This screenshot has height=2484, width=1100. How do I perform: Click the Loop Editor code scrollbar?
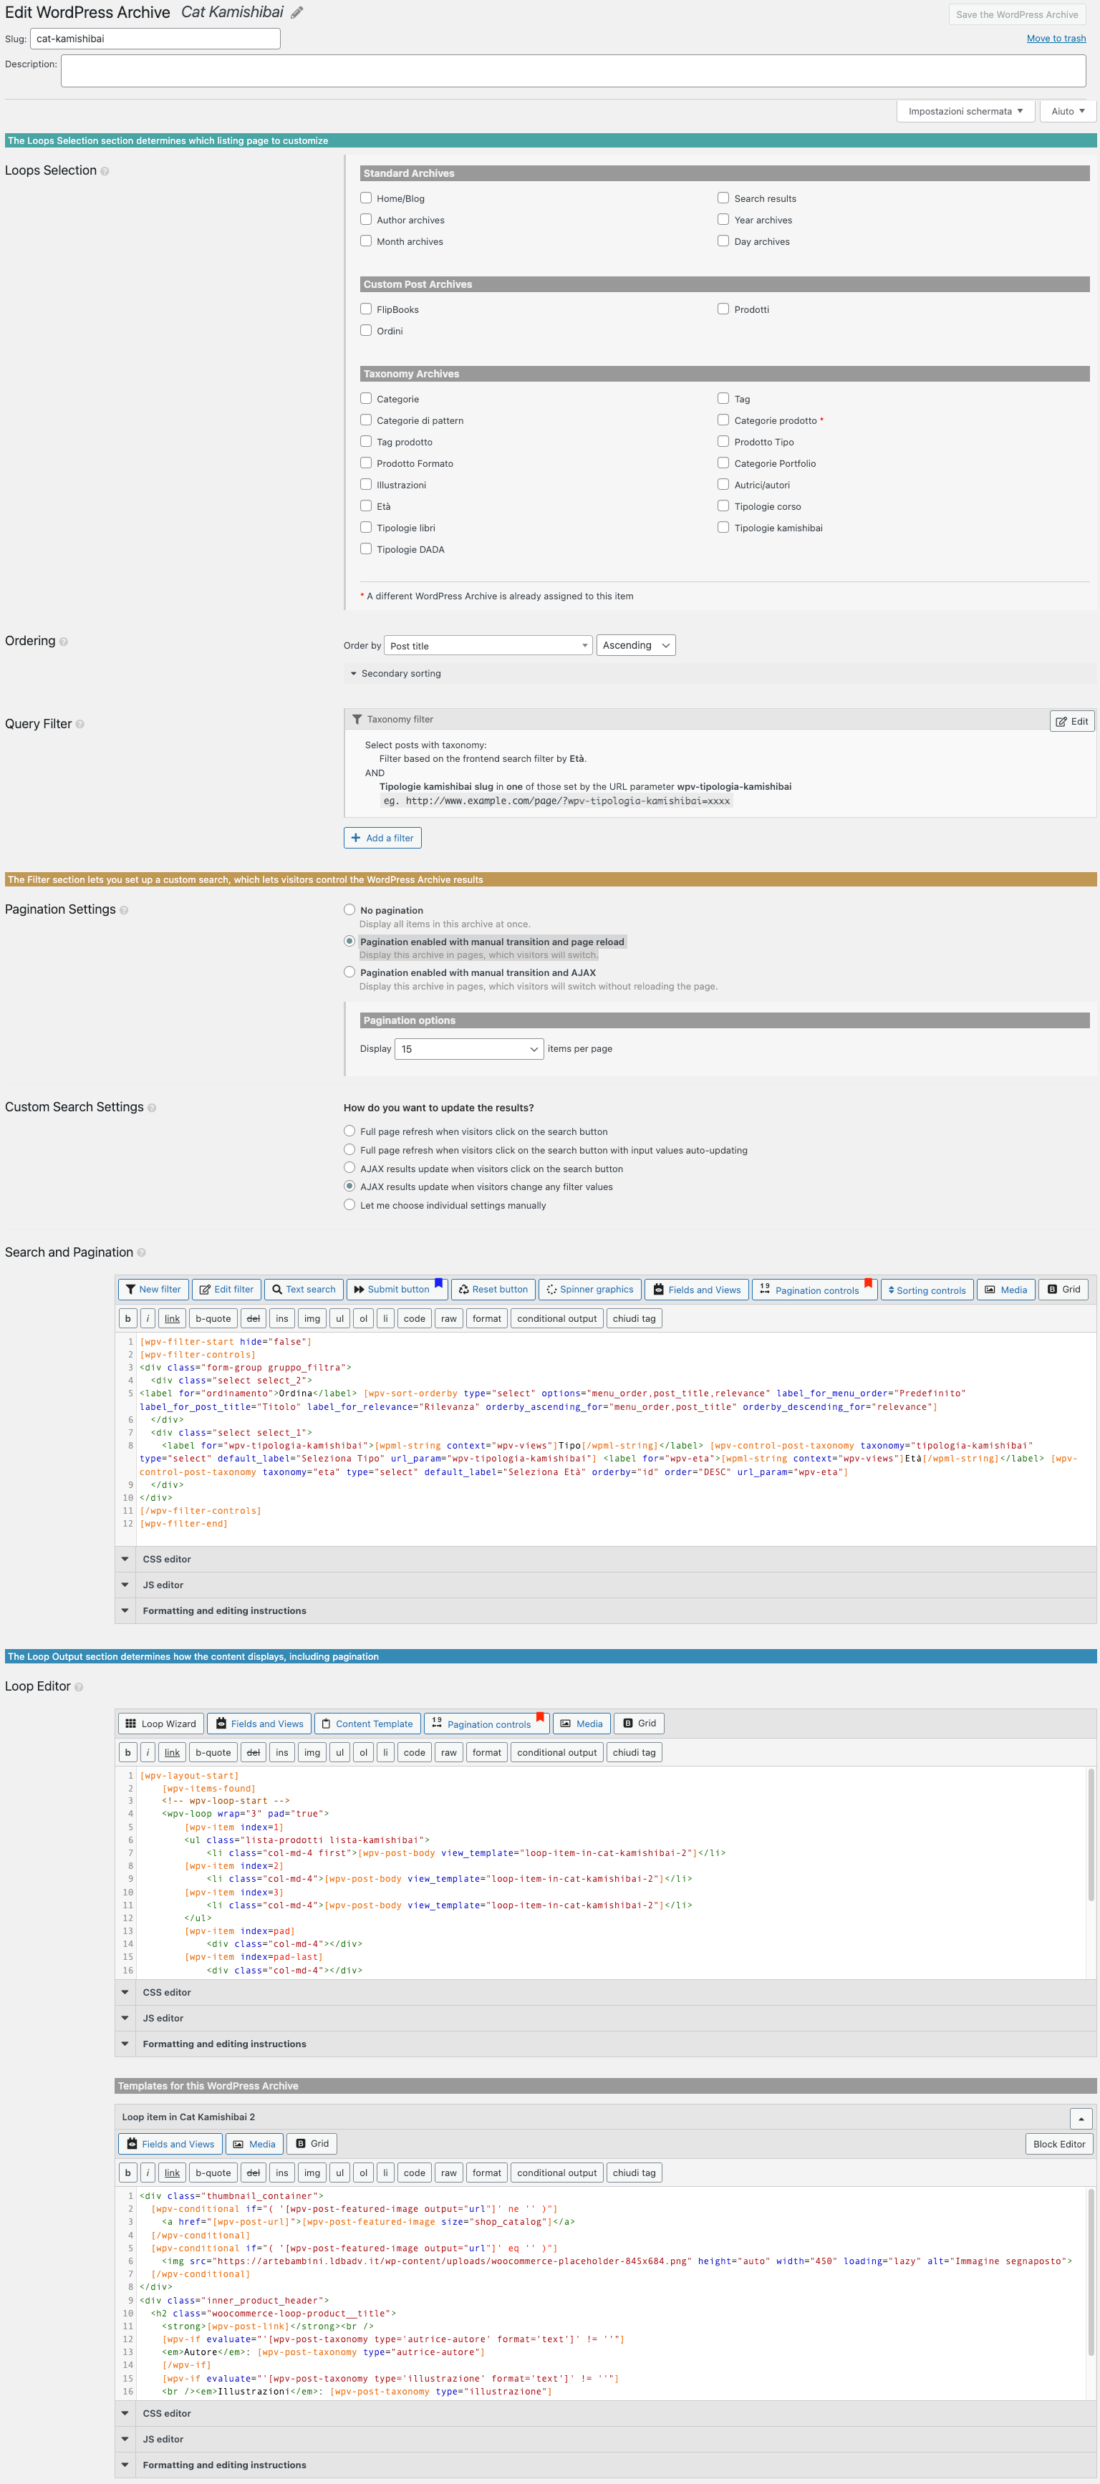[1091, 1835]
